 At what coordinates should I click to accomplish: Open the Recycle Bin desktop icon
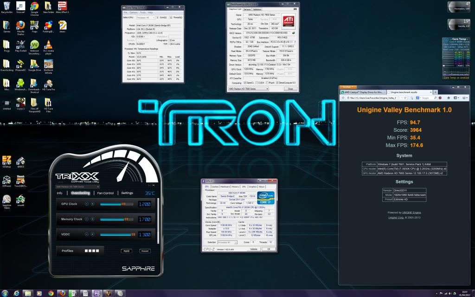(6, 7)
